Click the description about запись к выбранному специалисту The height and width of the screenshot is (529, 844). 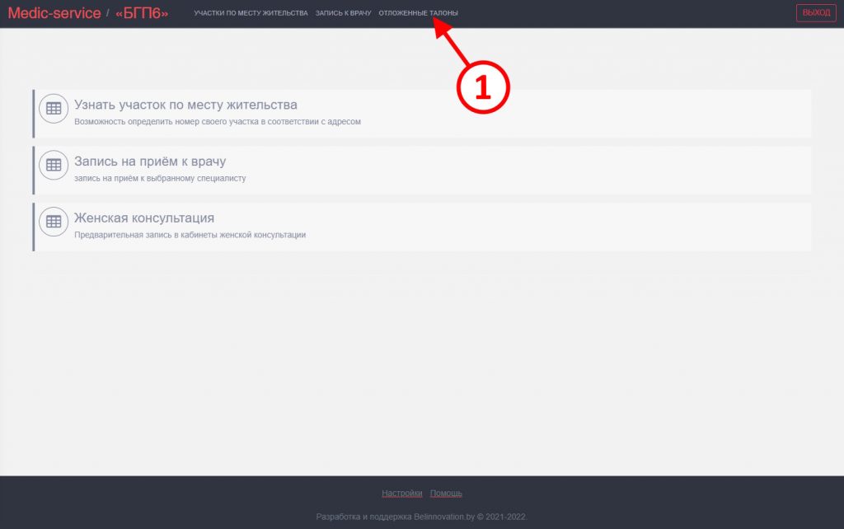tap(160, 178)
